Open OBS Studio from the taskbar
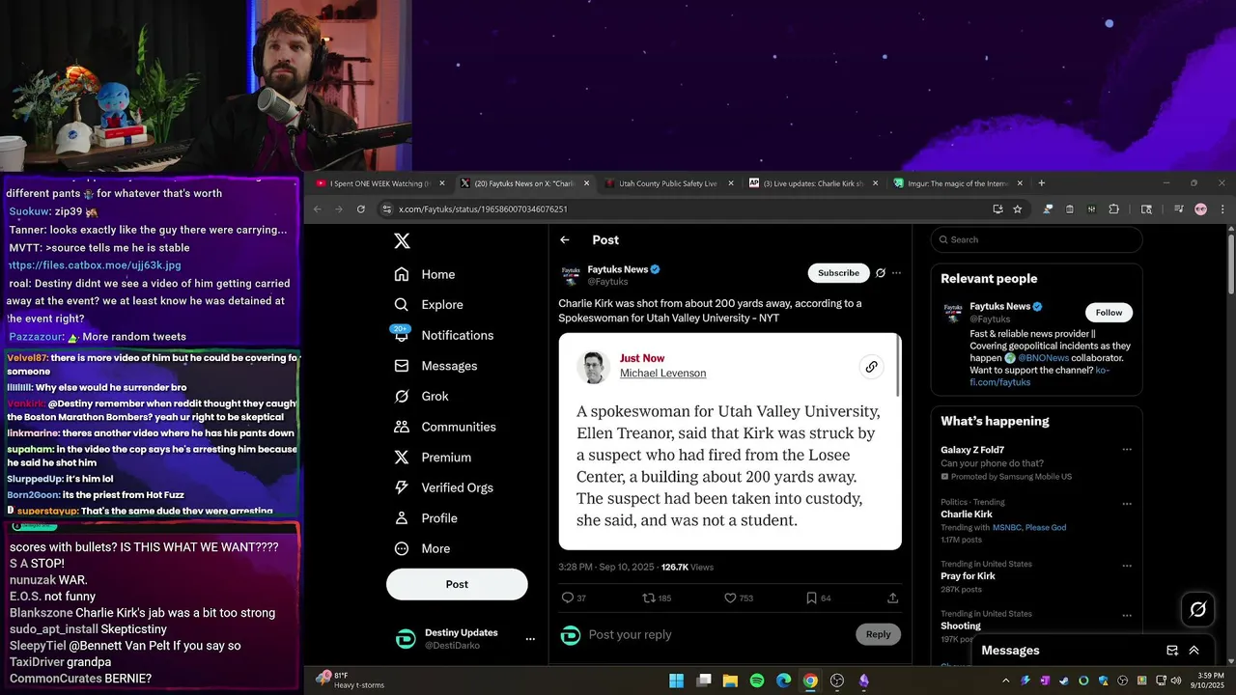 tap(837, 681)
